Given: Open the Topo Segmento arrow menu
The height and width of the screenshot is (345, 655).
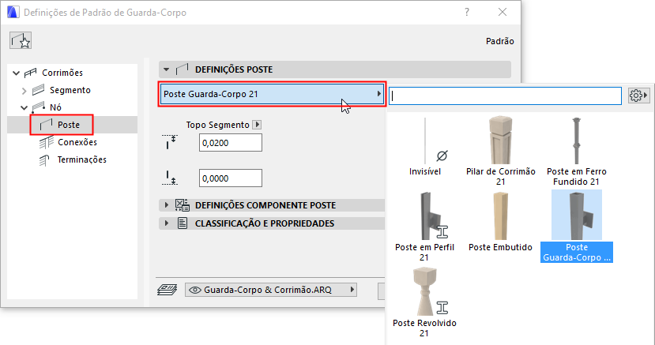Looking at the screenshot, I should tap(256, 125).
